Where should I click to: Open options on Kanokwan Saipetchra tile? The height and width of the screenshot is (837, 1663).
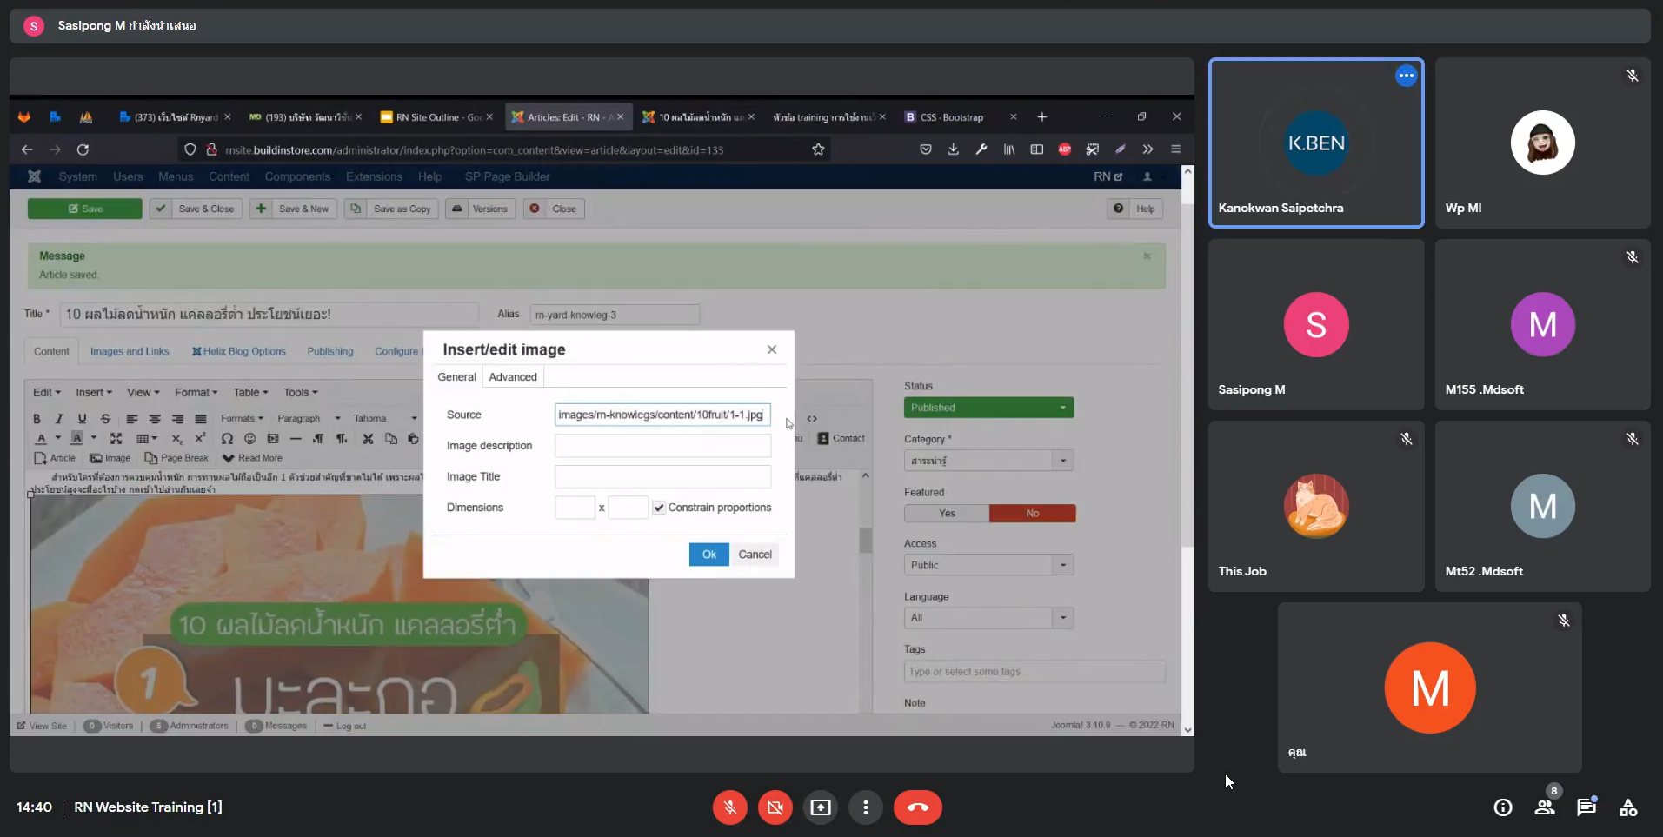pos(1406,76)
